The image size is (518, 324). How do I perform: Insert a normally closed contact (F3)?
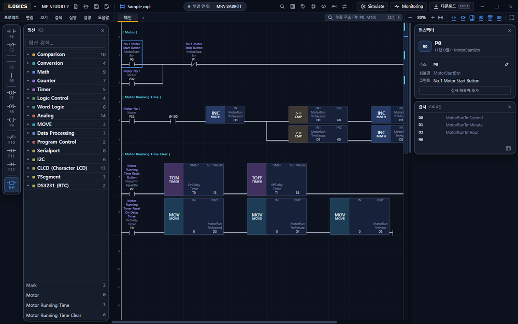pos(11,47)
